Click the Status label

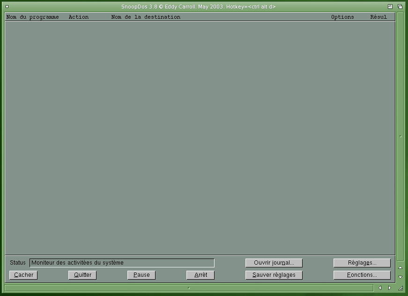pos(18,263)
